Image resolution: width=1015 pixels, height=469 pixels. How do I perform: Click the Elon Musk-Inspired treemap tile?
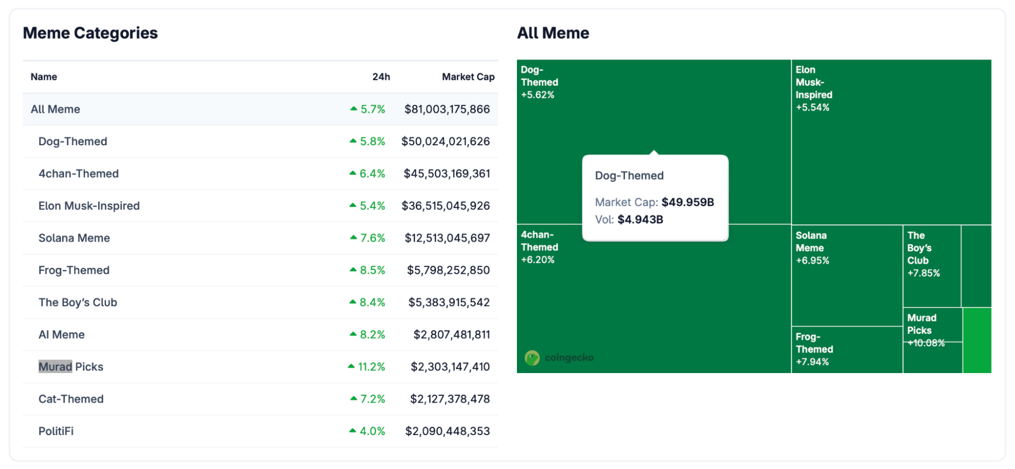[x=891, y=152]
